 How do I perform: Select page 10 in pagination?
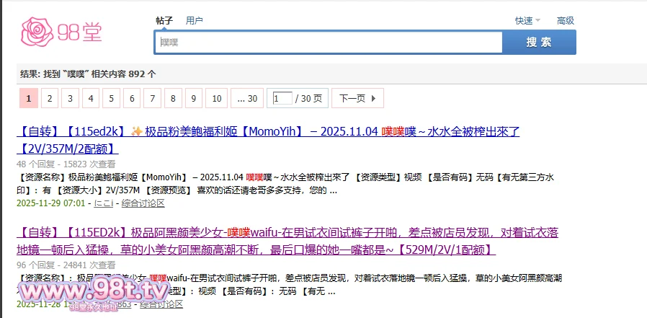[x=216, y=98]
